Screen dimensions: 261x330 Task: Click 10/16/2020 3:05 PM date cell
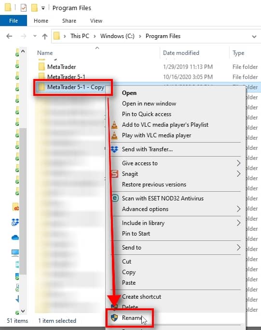click(188, 77)
